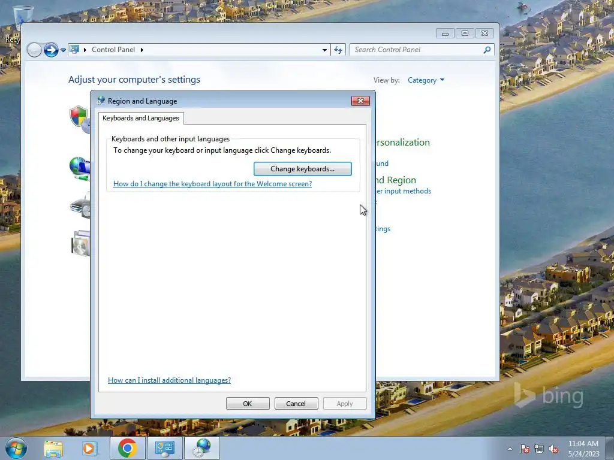The width and height of the screenshot is (614, 460).
Task: Open File Explorer from the taskbar
Action: click(53, 448)
